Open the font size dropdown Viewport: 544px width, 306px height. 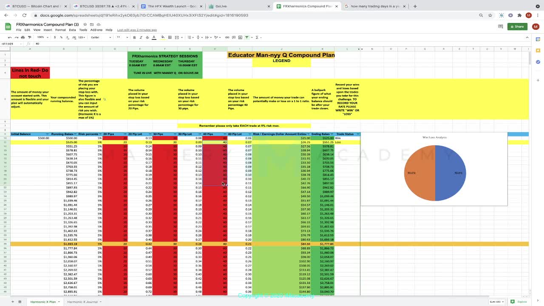point(122,37)
